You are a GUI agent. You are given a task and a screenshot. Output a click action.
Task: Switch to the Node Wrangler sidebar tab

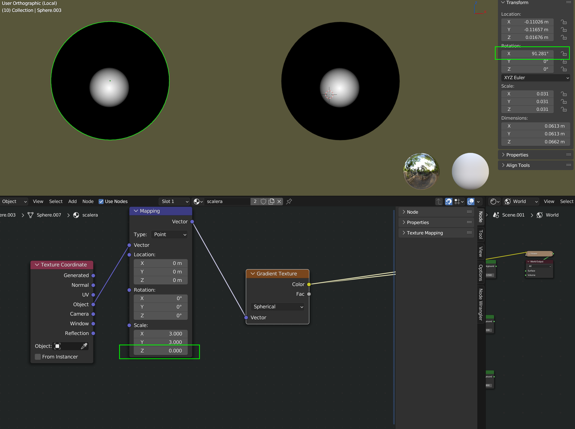coord(481,305)
